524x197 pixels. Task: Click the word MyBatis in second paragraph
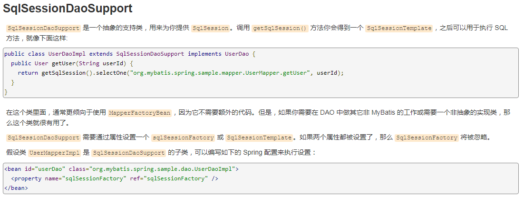pyautogui.click(x=383, y=112)
